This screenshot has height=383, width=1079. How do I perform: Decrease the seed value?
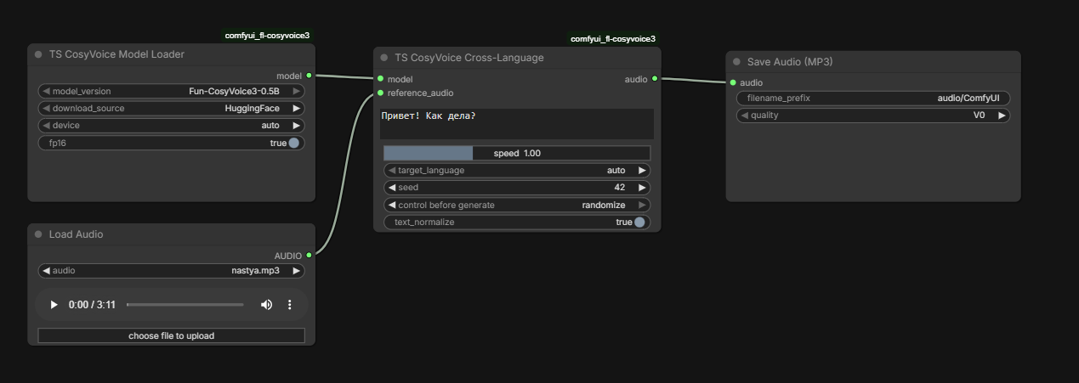pos(392,187)
